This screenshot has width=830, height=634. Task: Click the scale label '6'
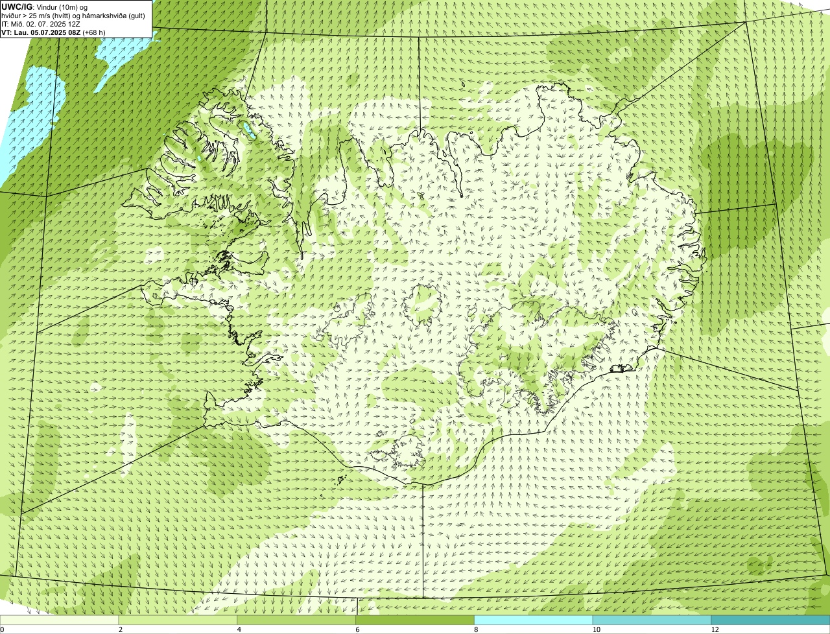click(x=357, y=629)
